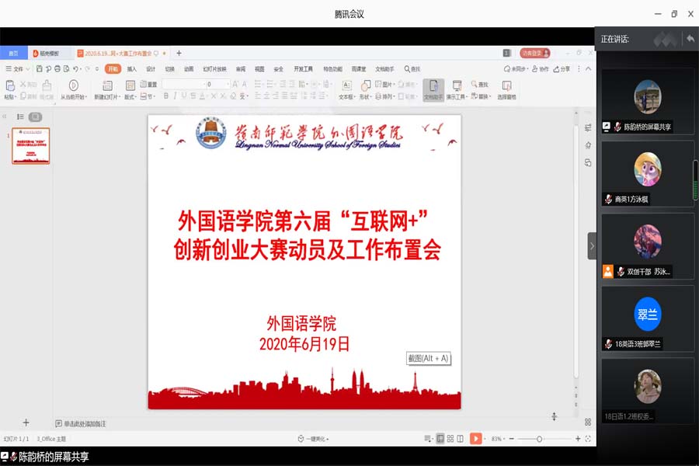Image resolution: width=699 pixels, height=466 pixels.
Task: Expand the zoom percentage 83% dropdown
Action: pyautogui.click(x=499, y=439)
